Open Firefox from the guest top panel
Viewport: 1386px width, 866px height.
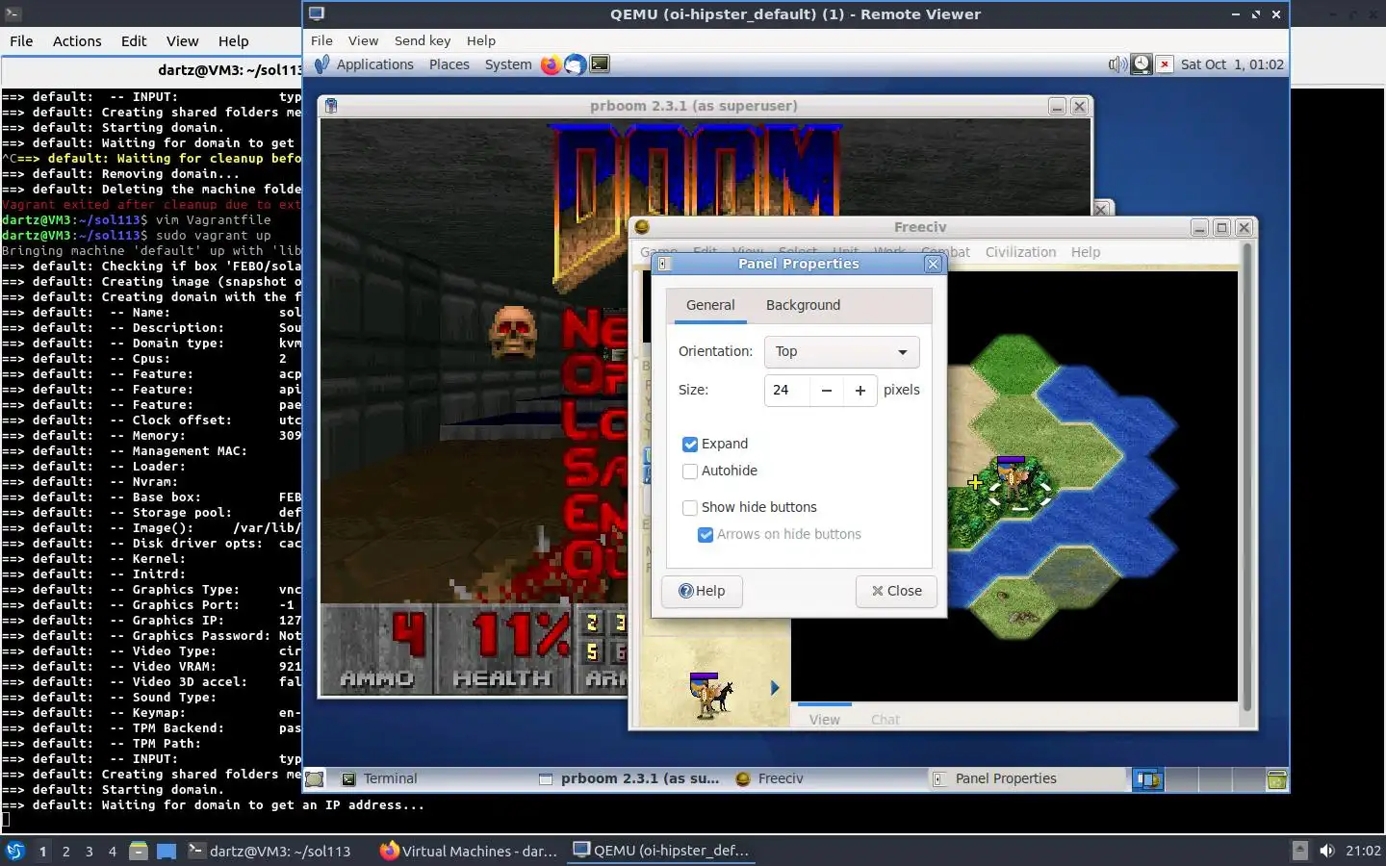click(551, 64)
